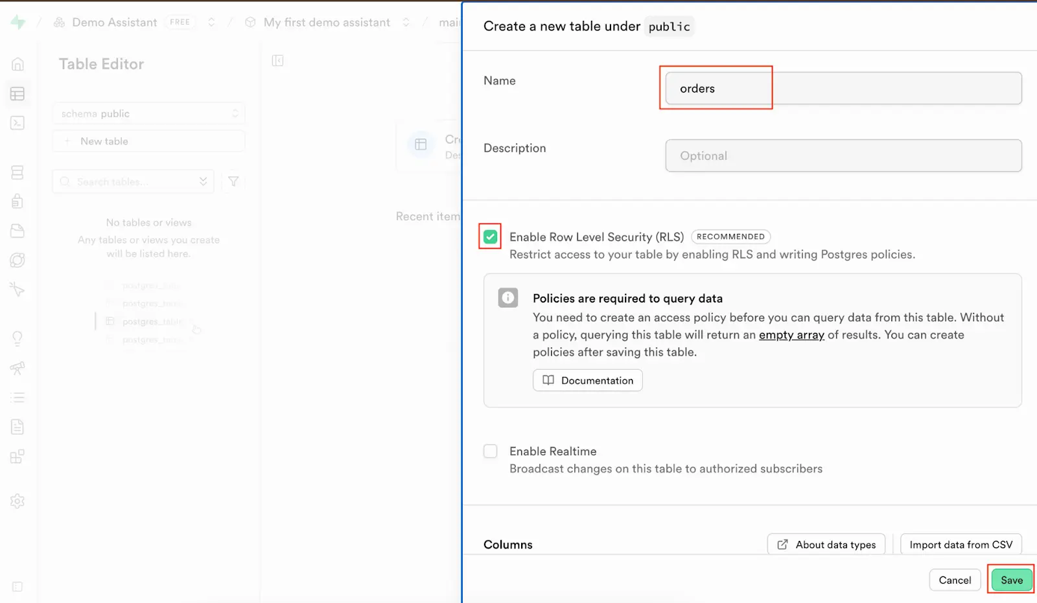The image size is (1037, 603).
Task: Click the filter funnel icon beside search
Action: click(233, 182)
